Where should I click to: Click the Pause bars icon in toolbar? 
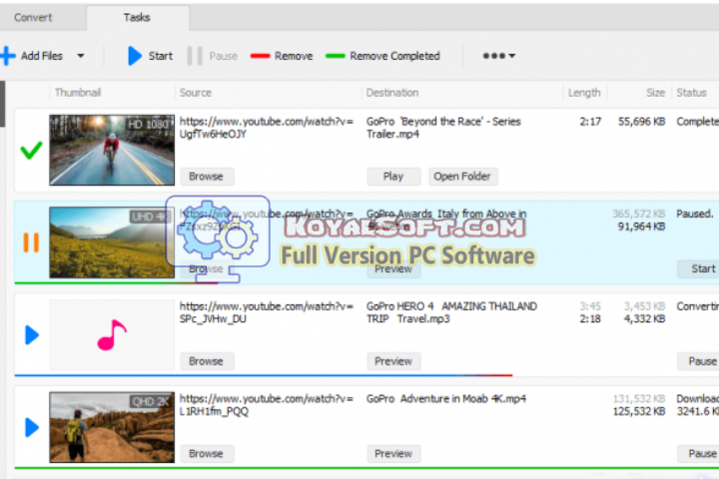[x=195, y=56]
